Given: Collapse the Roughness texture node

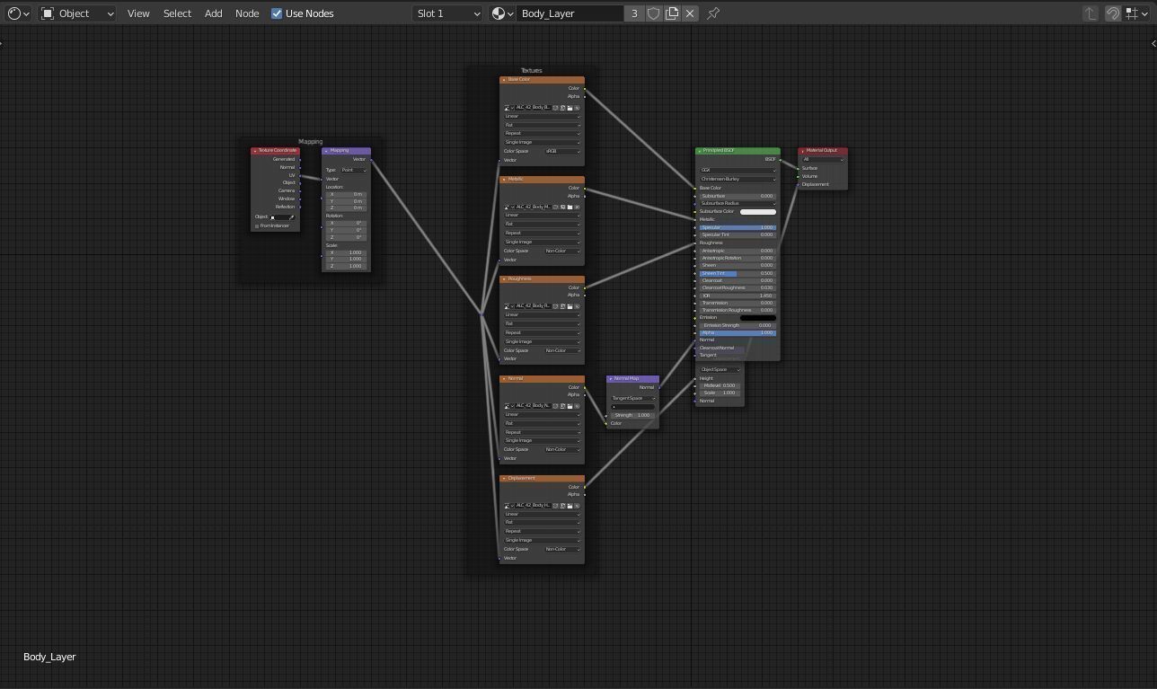Looking at the screenshot, I should point(504,279).
